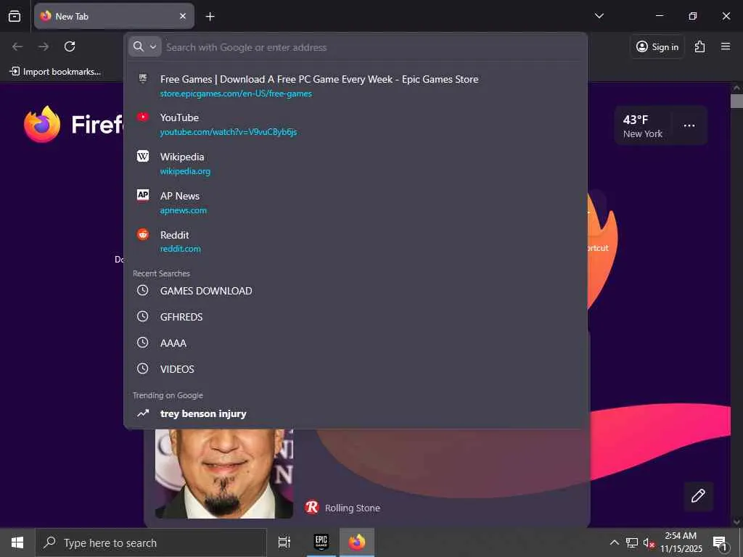The height and width of the screenshot is (557, 743).
Task: Open Task View on the taskbar
Action: (x=284, y=542)
